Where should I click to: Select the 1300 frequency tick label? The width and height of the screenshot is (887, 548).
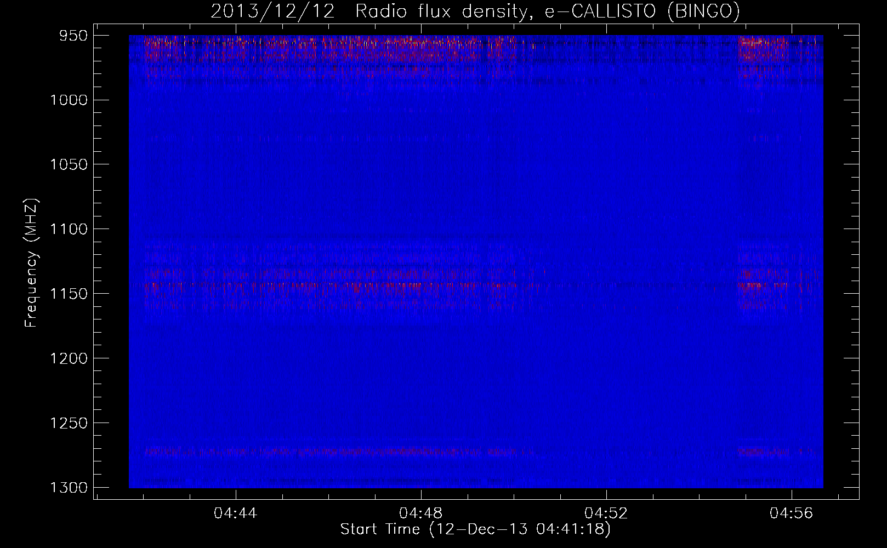click(69, 488)
